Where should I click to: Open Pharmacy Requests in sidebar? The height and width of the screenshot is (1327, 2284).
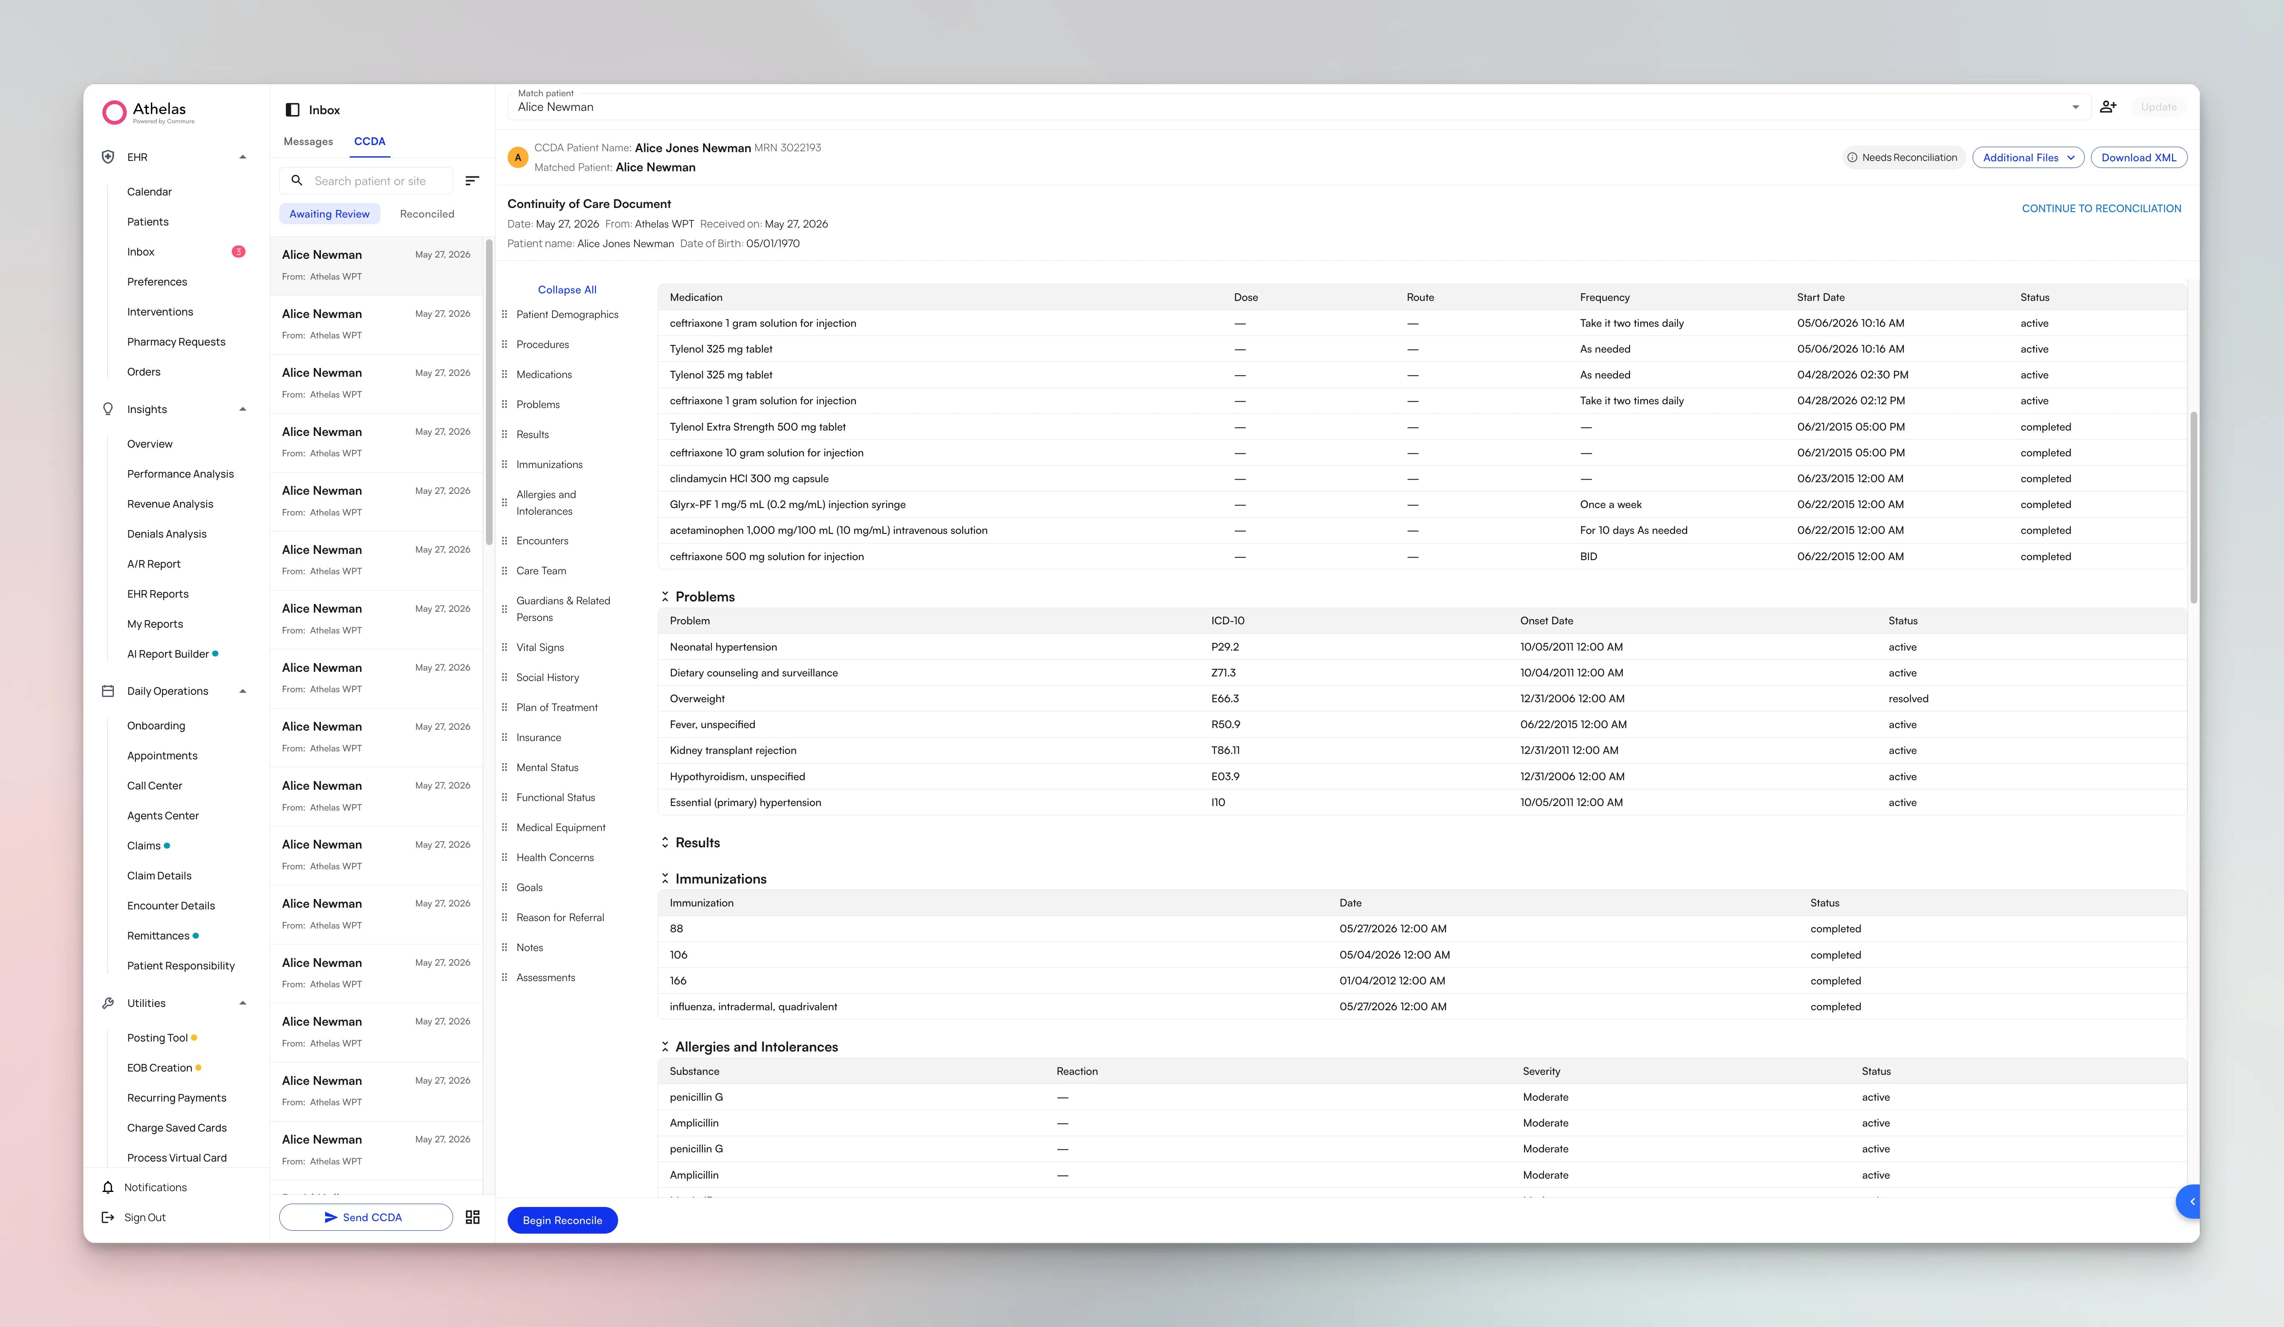(x=176, y=342)
